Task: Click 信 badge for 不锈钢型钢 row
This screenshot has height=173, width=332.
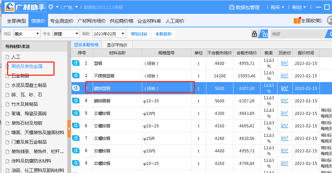Action: [x=76, y=75]
